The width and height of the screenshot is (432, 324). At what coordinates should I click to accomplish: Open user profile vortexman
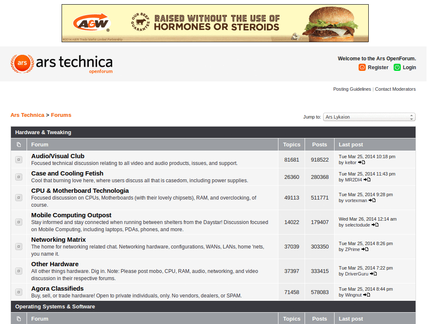[356, 200]
